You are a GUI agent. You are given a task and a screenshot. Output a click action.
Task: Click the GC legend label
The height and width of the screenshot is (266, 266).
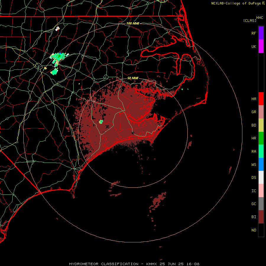254,204
